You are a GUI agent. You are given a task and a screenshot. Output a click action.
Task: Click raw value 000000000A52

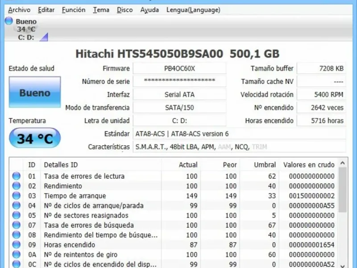[x=311, y=264]
